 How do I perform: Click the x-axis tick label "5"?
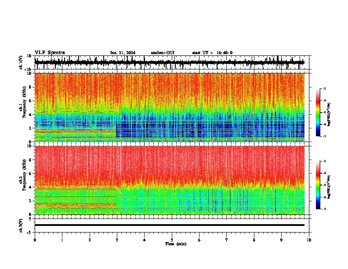172,240
